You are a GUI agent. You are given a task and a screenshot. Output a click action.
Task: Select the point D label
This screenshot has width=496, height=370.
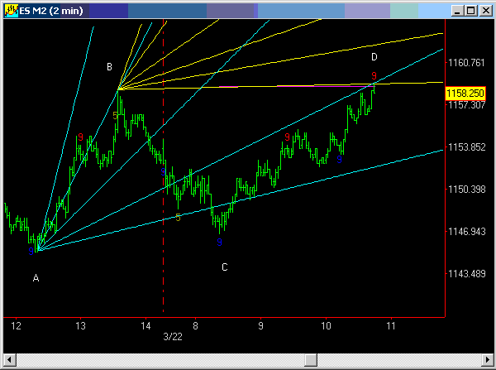(x=374, y=57)
